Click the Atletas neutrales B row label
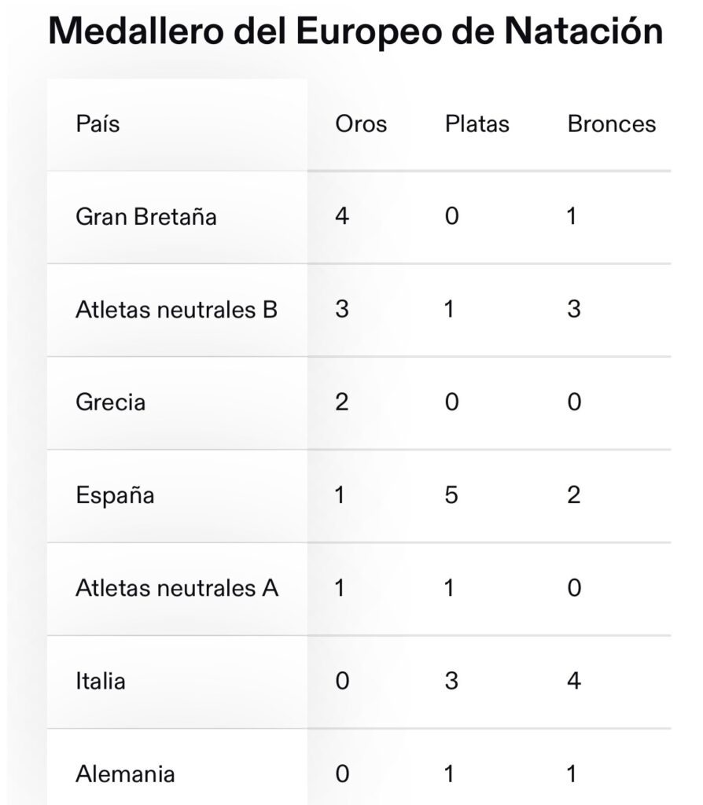This screenshot has height=805, width=703. [x=177, y=310]
